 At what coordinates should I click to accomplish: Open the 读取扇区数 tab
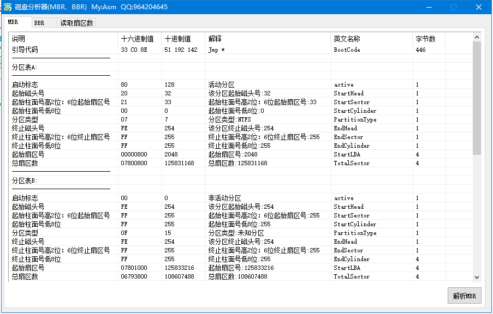click(76, 23)
